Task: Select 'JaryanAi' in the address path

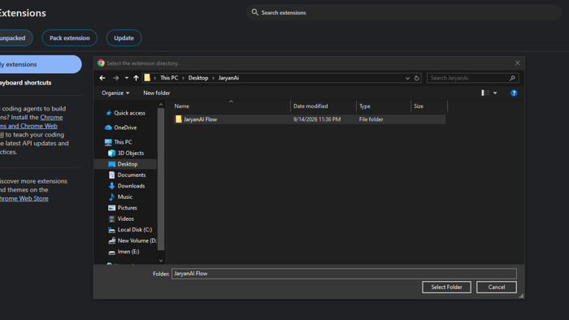Action: click(228, 78)
